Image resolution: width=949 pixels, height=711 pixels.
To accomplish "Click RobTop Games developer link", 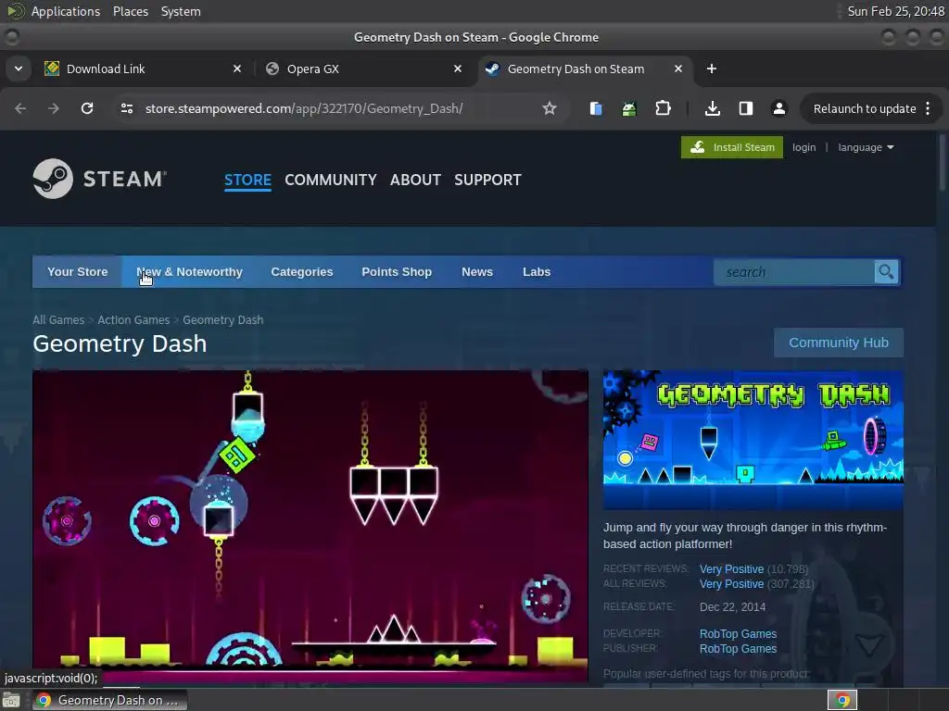I will tap(738, 633).
